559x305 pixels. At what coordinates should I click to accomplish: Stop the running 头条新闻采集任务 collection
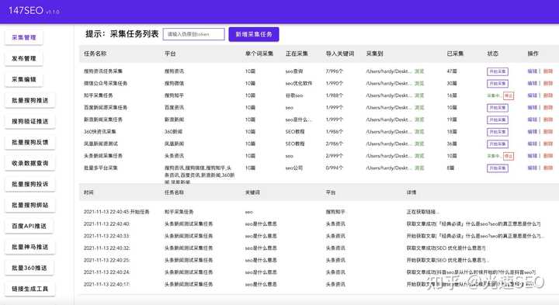[x=509, y=156]
